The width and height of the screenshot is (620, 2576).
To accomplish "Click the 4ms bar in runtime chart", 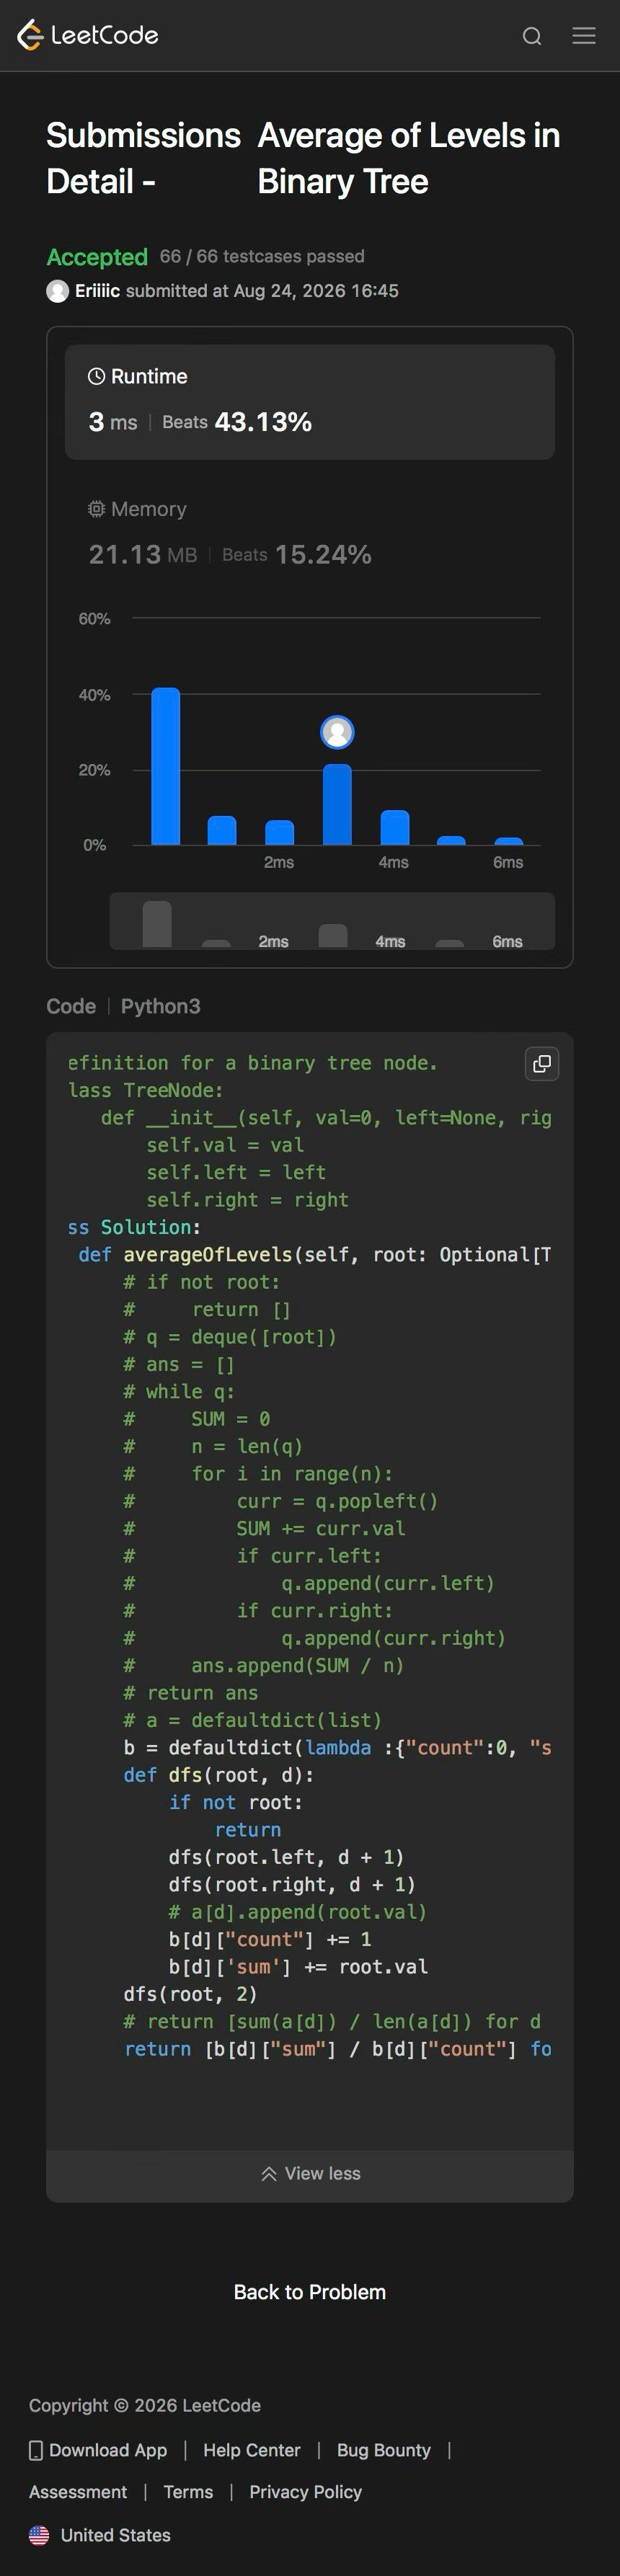I will [x=395, y=828].
